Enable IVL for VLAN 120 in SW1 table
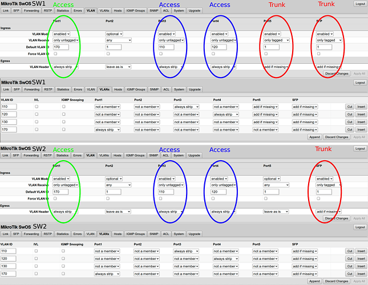Viewport: 368px width, 285px height. click(x=37, y=114)
